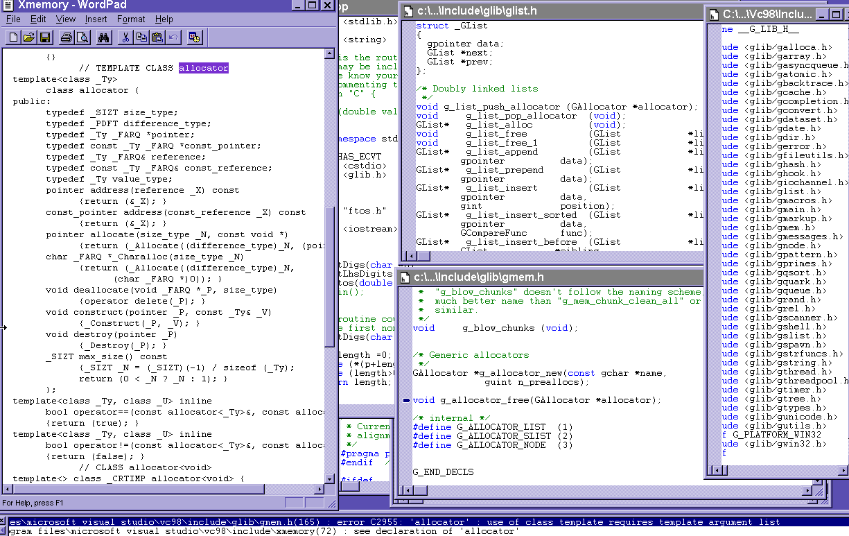Print the document using the printer icon

tap(66, 37)
